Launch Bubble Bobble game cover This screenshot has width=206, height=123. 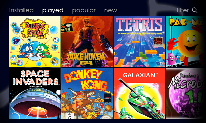tap(35, 42)
